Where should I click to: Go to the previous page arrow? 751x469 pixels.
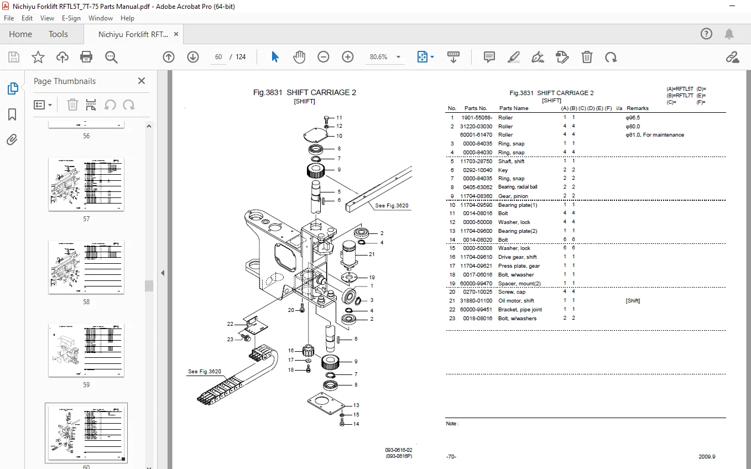[x=169, y=57]
